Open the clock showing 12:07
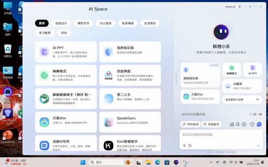Image resolution: width=268 pixels, height=167 pixels. tap(253, 162)
